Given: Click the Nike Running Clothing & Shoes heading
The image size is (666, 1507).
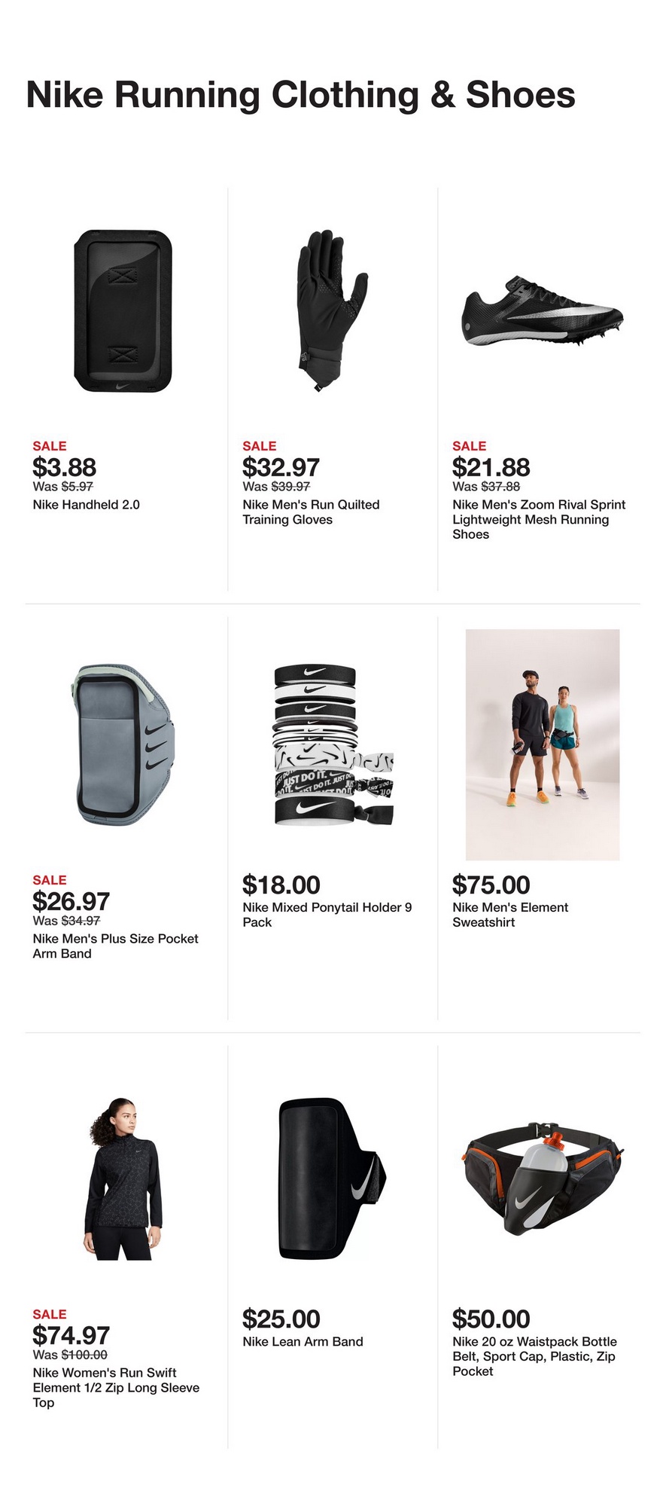Looking at the screenshot, I should [301, 96].
